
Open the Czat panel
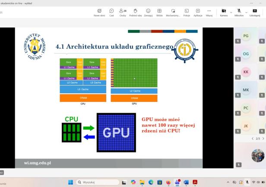tap(111, 12)
